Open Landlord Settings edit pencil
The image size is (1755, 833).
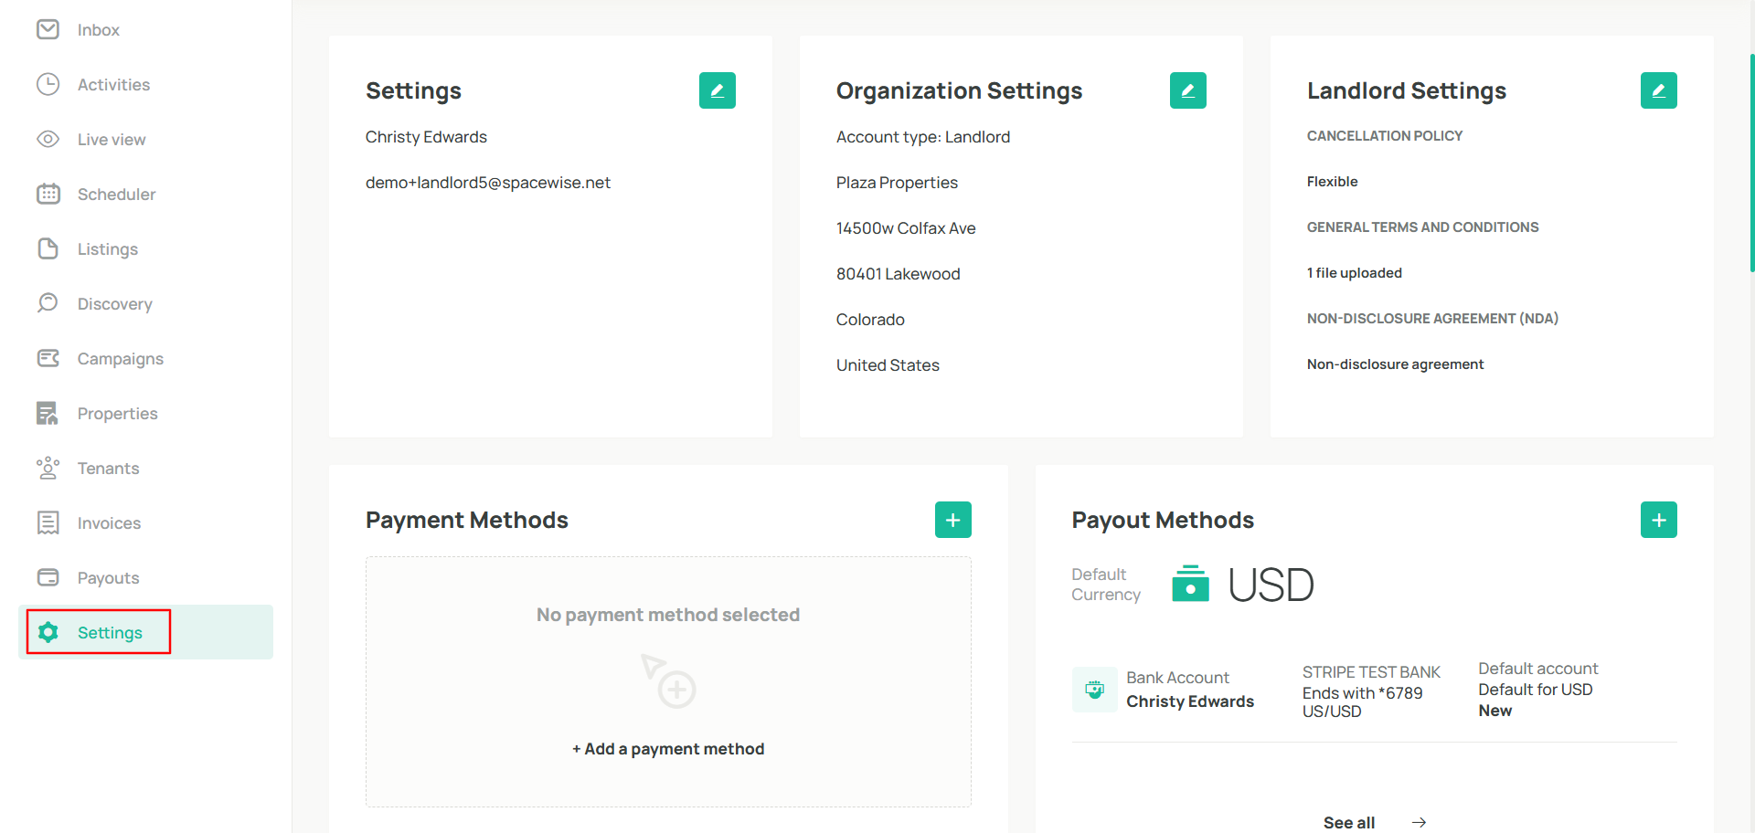(1658, 90)
